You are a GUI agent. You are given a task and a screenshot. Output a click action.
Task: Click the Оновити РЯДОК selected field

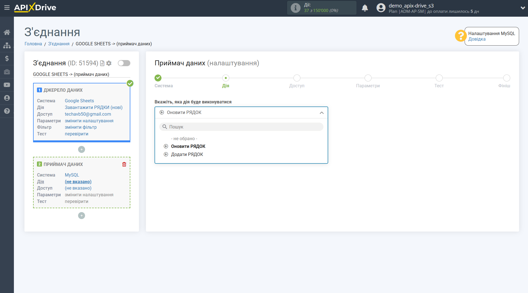coord(241,113)
